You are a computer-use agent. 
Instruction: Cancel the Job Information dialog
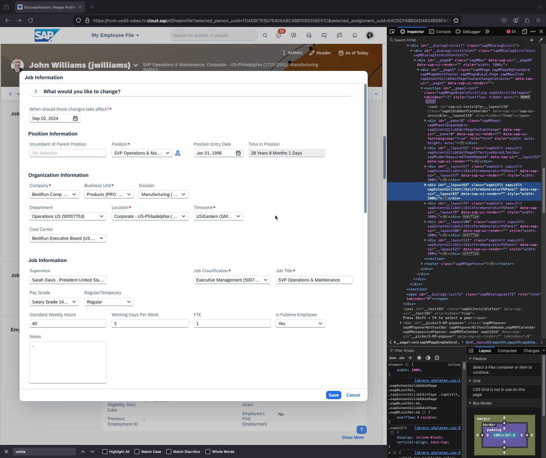point(353,395)
